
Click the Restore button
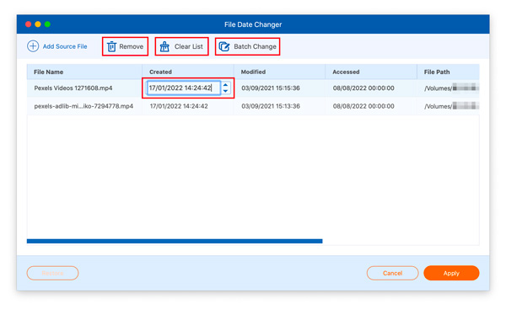[x=52, y=273]
